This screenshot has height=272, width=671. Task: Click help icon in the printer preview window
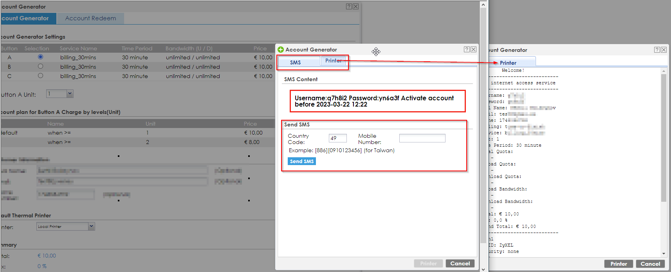[x=657, y=50]
